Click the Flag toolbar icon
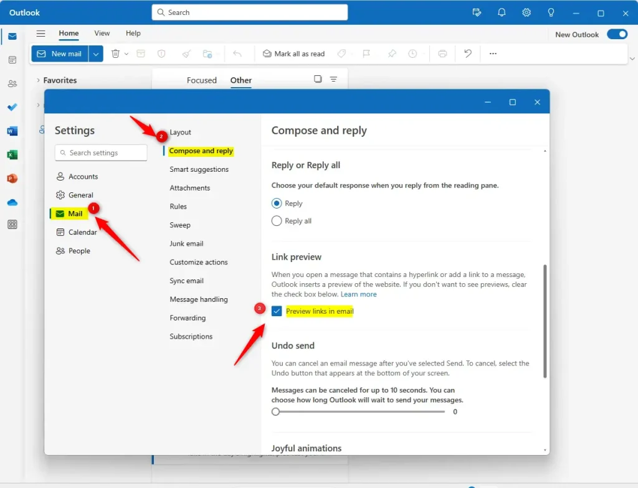The image size is (638, 488). (x=366, y=54)
